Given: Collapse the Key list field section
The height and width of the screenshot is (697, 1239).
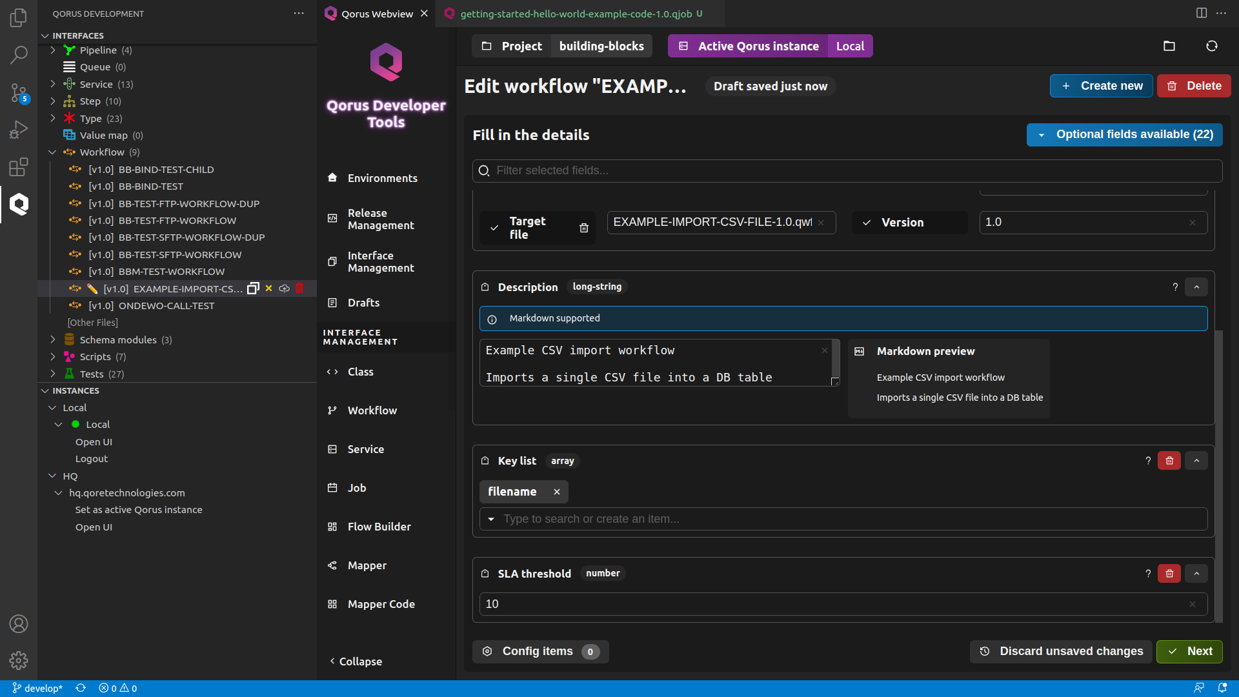Looking at the screenshot, I should point(1196,461).
